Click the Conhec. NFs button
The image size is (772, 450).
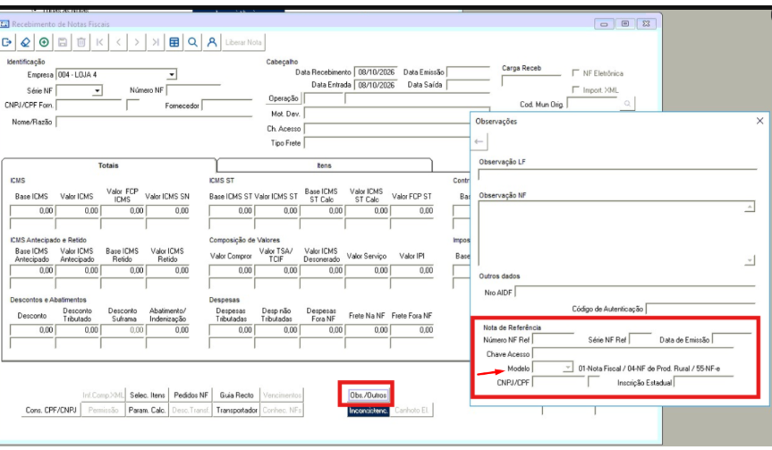pos(282,410)
